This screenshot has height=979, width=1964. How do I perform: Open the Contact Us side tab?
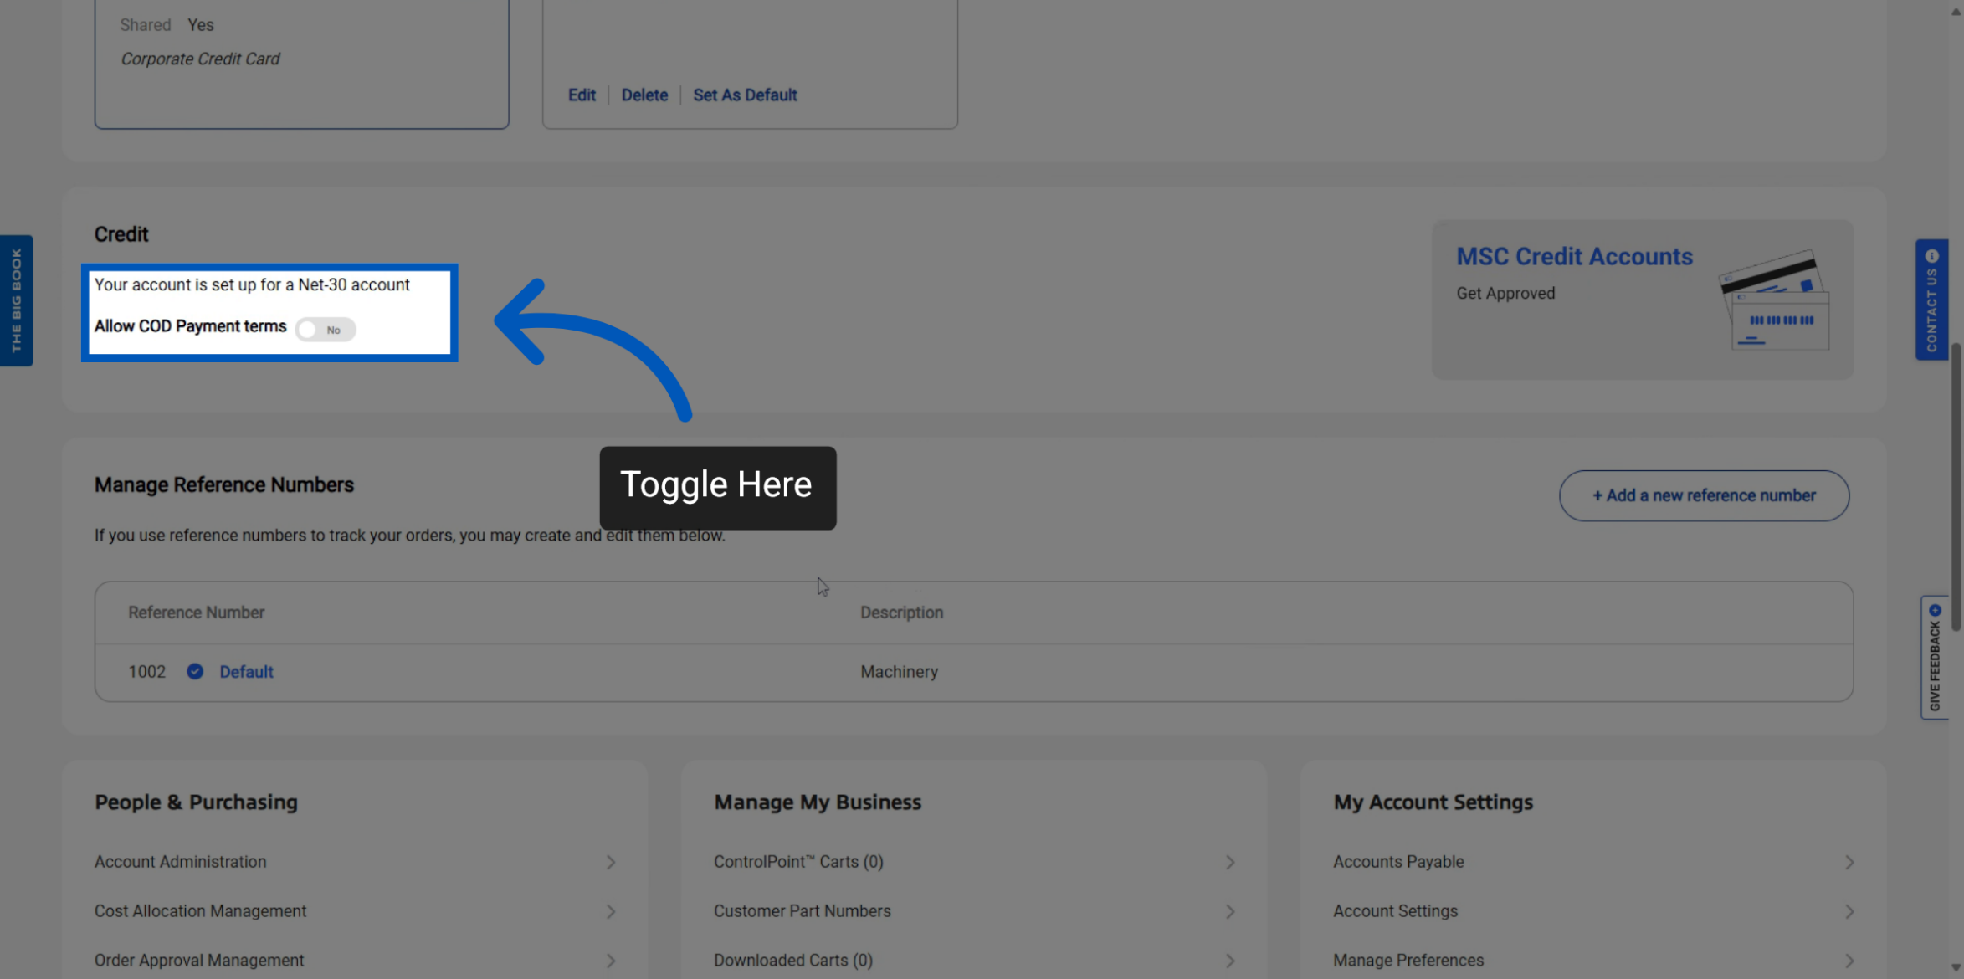click(x=1931, y=300)
